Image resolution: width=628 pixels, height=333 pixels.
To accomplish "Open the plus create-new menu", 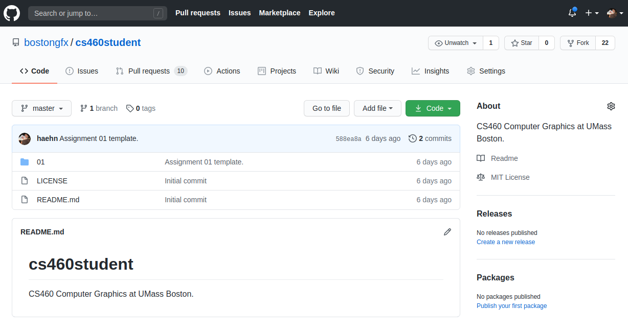I will click(x=592, y=13).
